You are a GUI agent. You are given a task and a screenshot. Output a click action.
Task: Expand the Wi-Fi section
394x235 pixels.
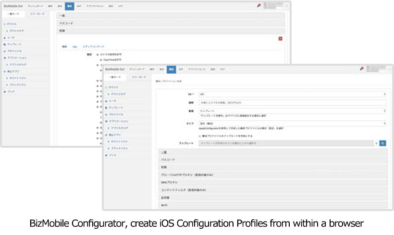tap(273, 205)
